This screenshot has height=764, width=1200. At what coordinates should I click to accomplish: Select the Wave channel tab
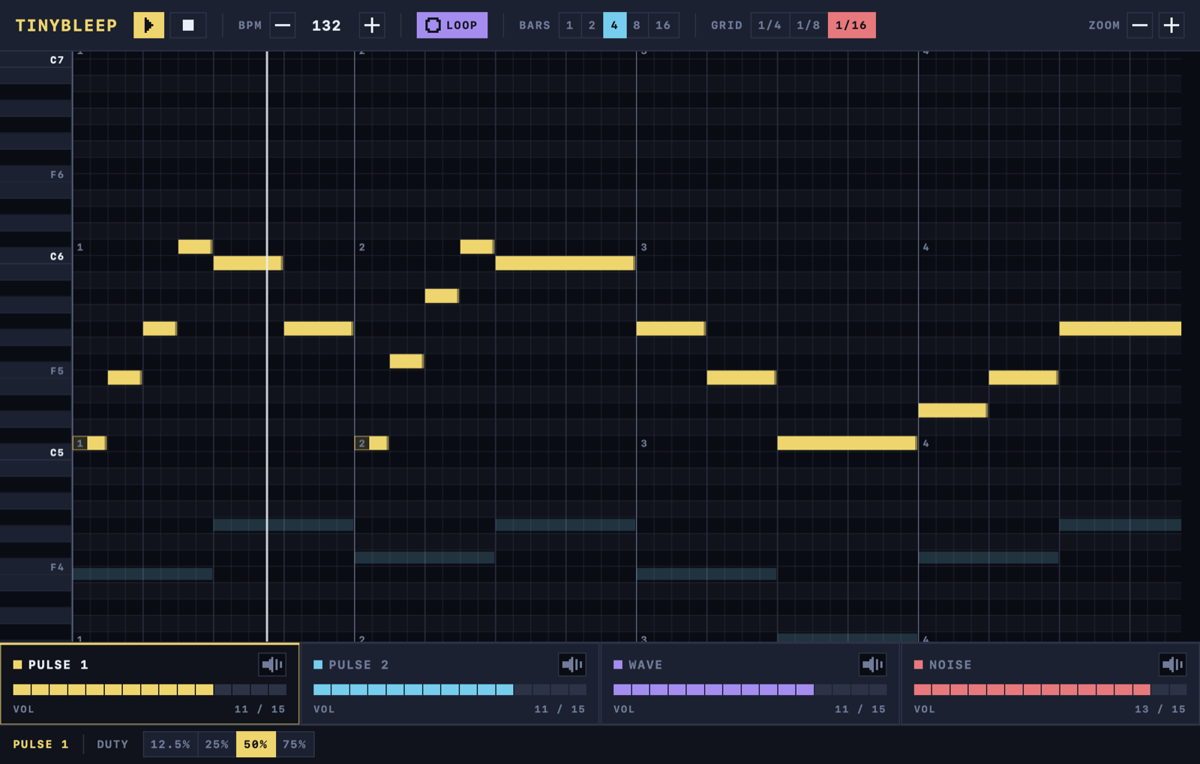750,683
